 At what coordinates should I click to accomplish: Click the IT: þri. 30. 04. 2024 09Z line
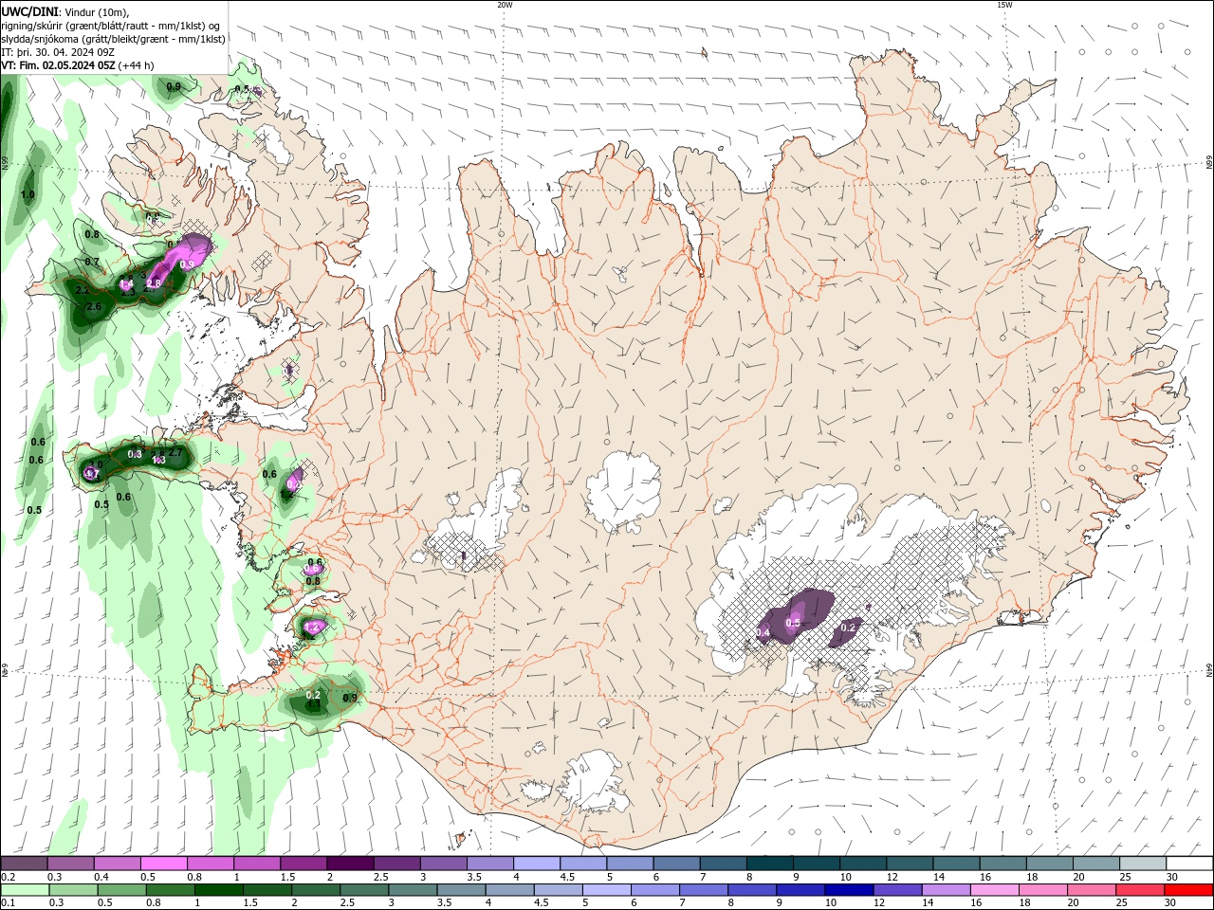(58, 52)
